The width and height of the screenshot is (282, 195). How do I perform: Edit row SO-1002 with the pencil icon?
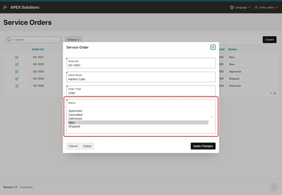[x=17, y=64]
